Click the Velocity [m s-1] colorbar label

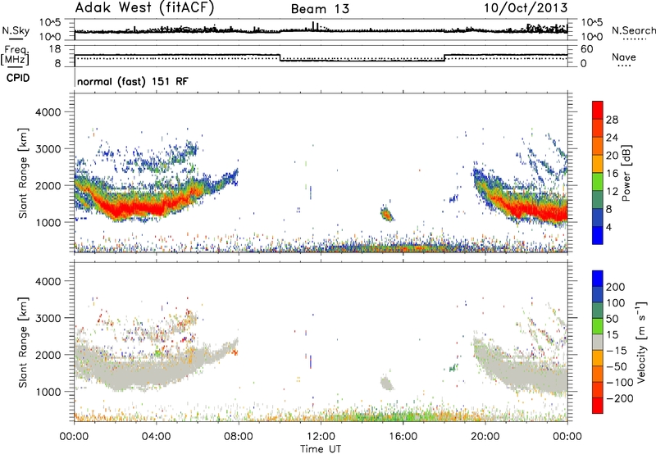pyautogui.click(x=641, y=342)
